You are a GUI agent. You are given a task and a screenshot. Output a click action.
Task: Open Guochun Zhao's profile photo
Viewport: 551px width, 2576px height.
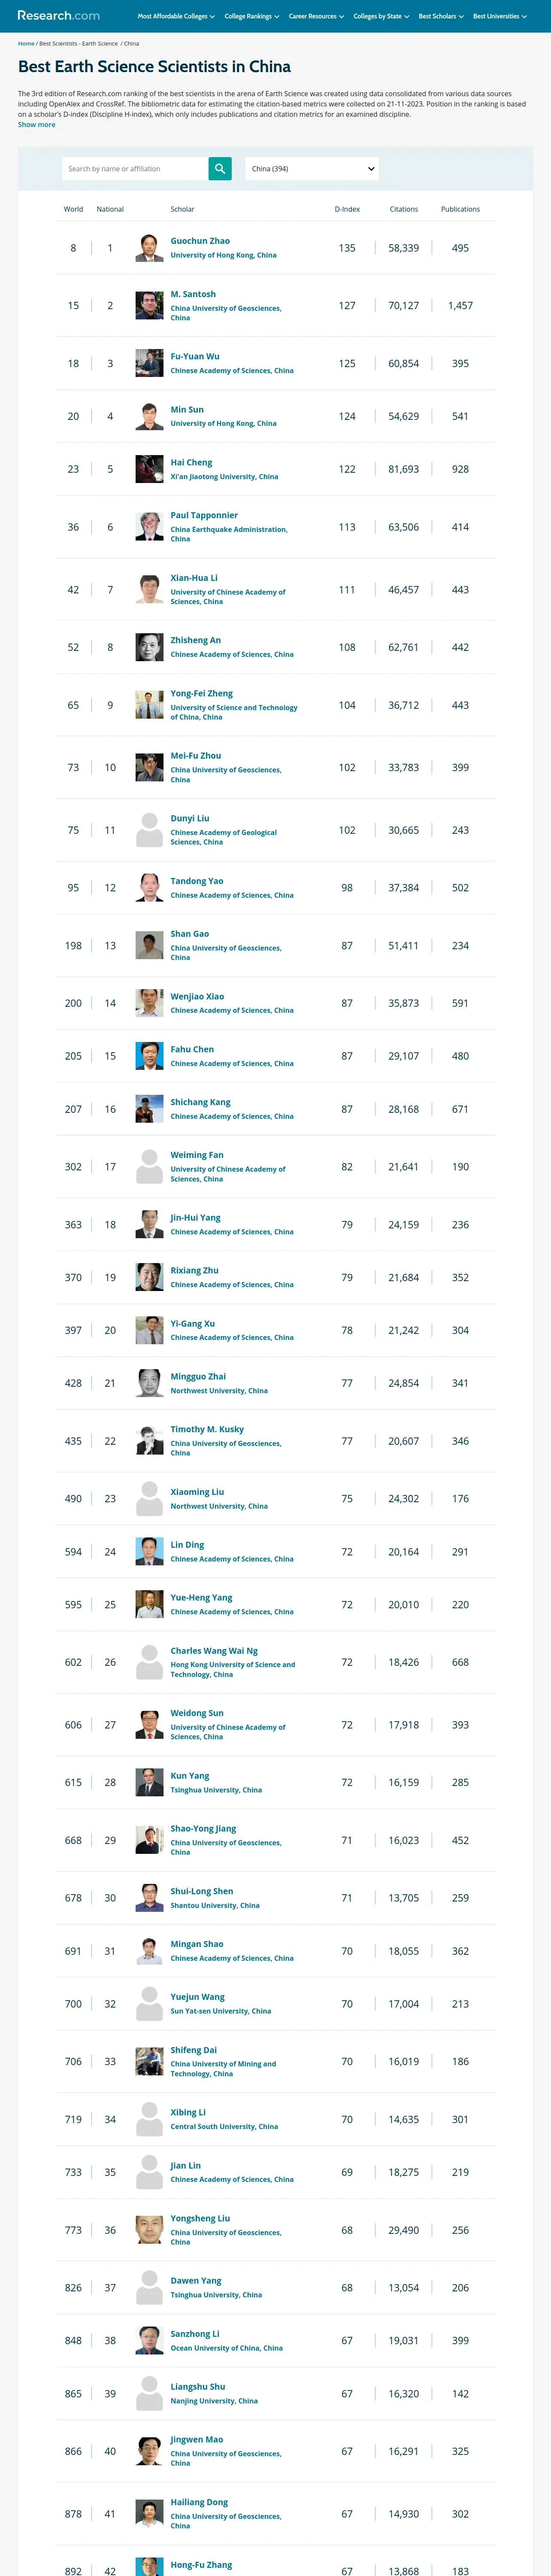[149, 248]
